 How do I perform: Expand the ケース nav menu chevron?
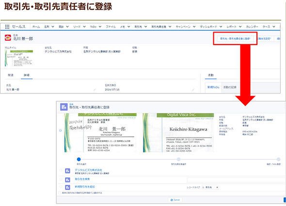274,27
